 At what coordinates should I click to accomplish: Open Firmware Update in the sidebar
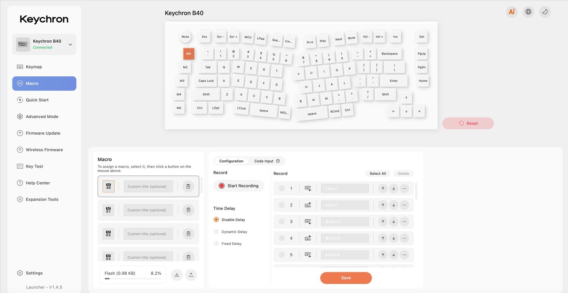point(44,133)
